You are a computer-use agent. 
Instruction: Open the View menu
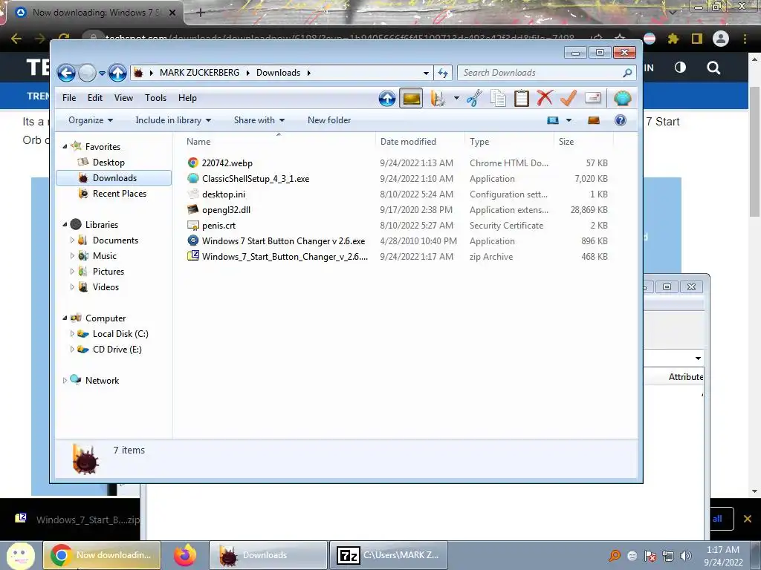click(x=124, y=98)
